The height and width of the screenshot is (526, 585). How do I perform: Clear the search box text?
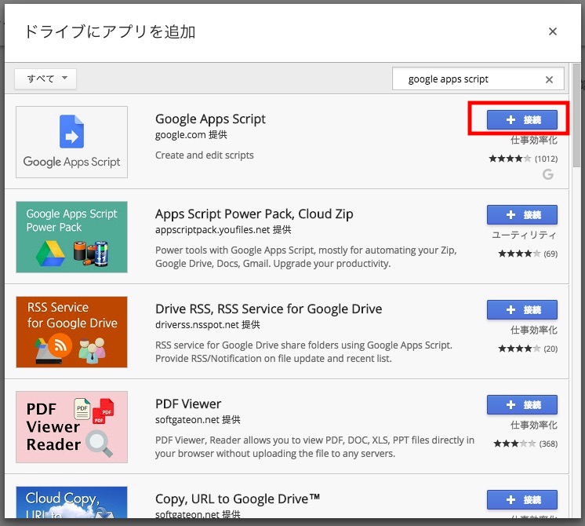[549, 79]
